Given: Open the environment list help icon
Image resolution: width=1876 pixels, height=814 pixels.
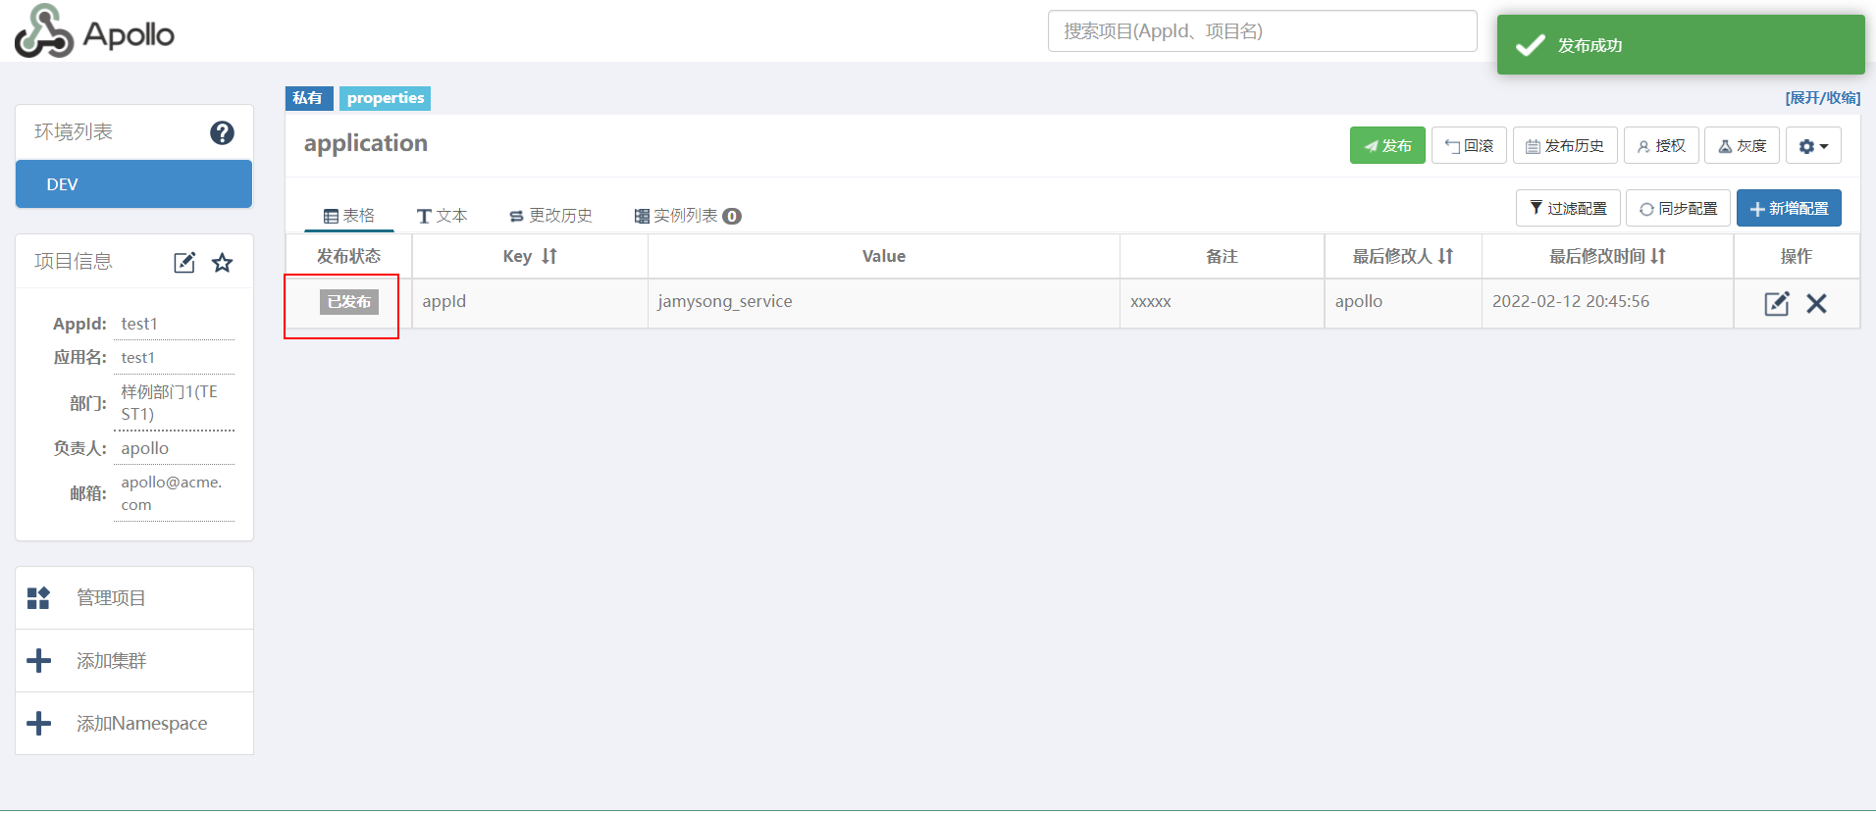Looking at the screenshot, I should 222,132.
